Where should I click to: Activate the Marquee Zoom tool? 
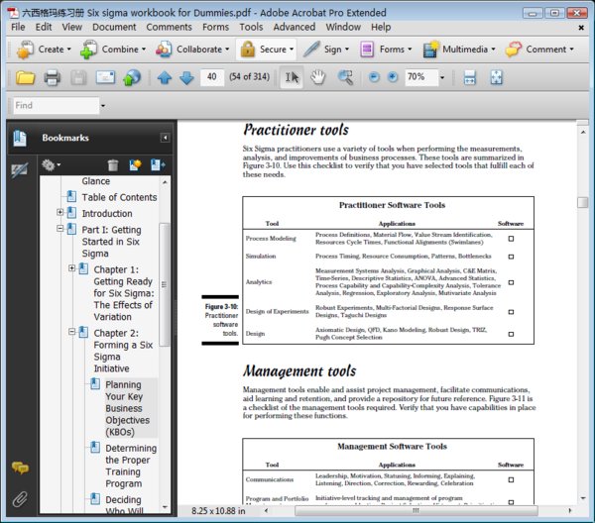345,77
